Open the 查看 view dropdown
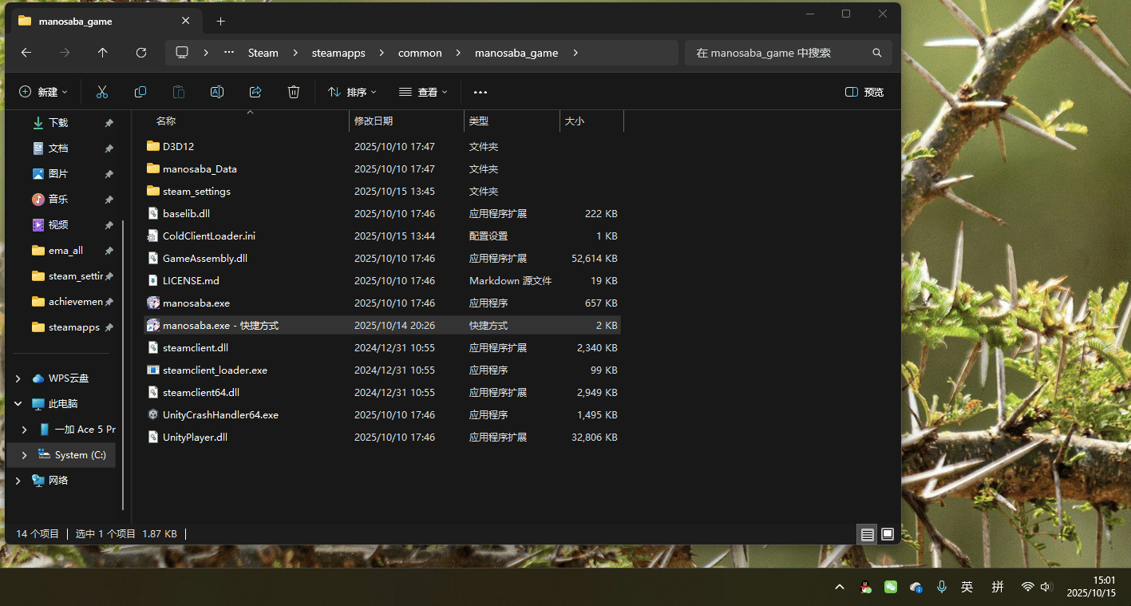Image resolution: width=1131 pixels, height=606 pixels. 423,92
